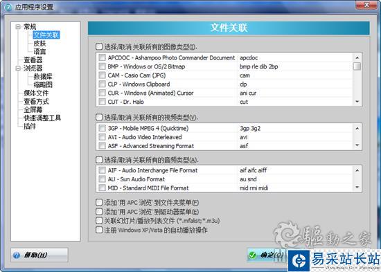The height and width of the screenshot is (272, 381).
Task: Click image list scrollbar thumb
Action: point(357,66)
